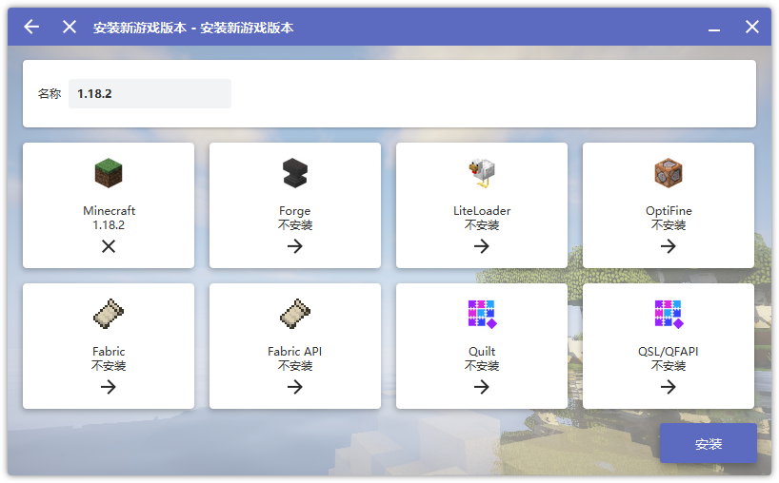Click the Fabric API cloth icon
The image size is (779, 483).
295,314
